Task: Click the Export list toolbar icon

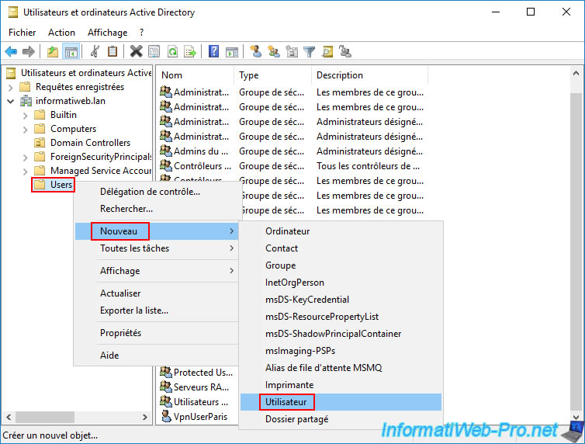Action: click(190, 52)
